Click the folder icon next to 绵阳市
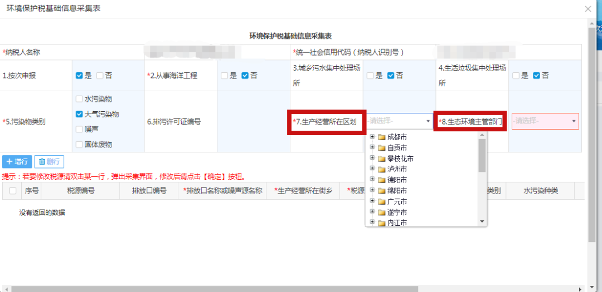Viewport: 602px width, 292px height. click(x=382, y=191)
